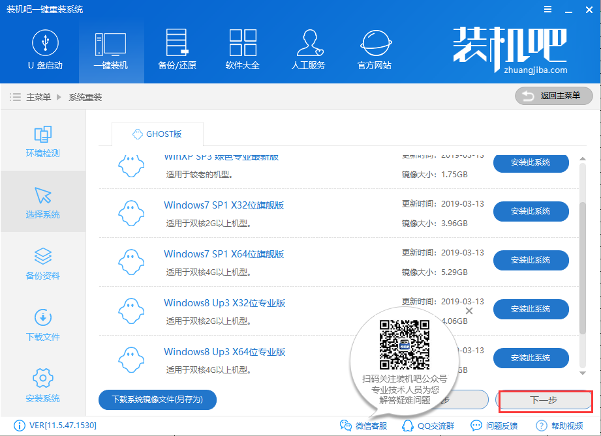Select the GHOST版 tab
This screenshot has height=436, width=601.
(157, 134)
